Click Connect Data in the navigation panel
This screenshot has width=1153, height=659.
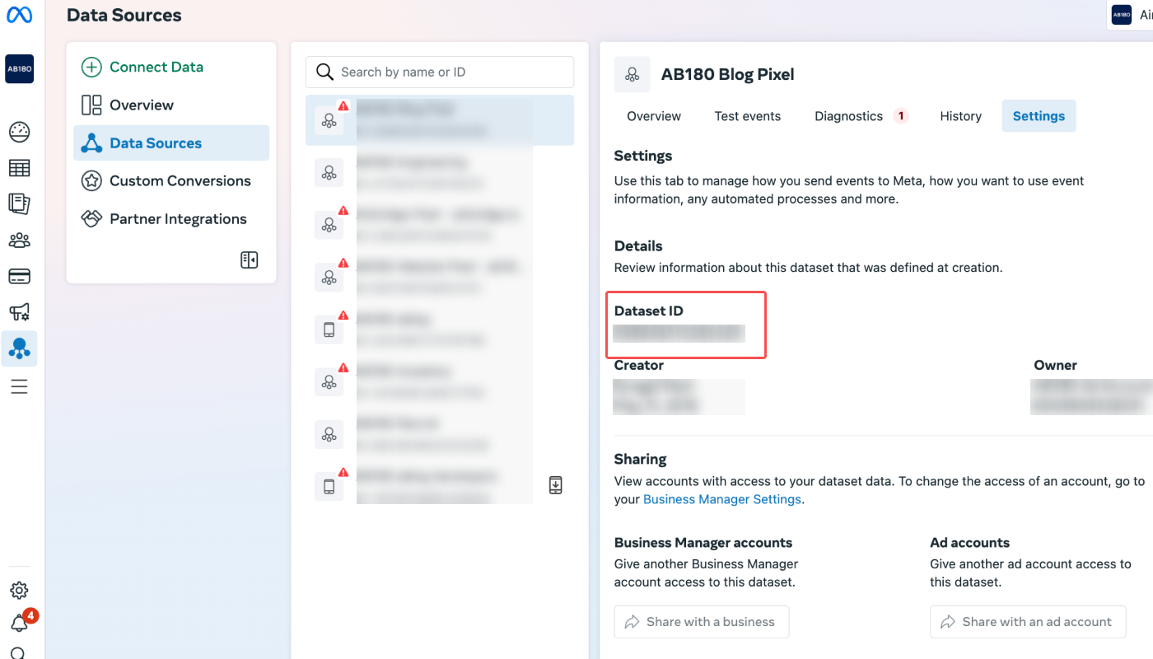tap(156, 68)
